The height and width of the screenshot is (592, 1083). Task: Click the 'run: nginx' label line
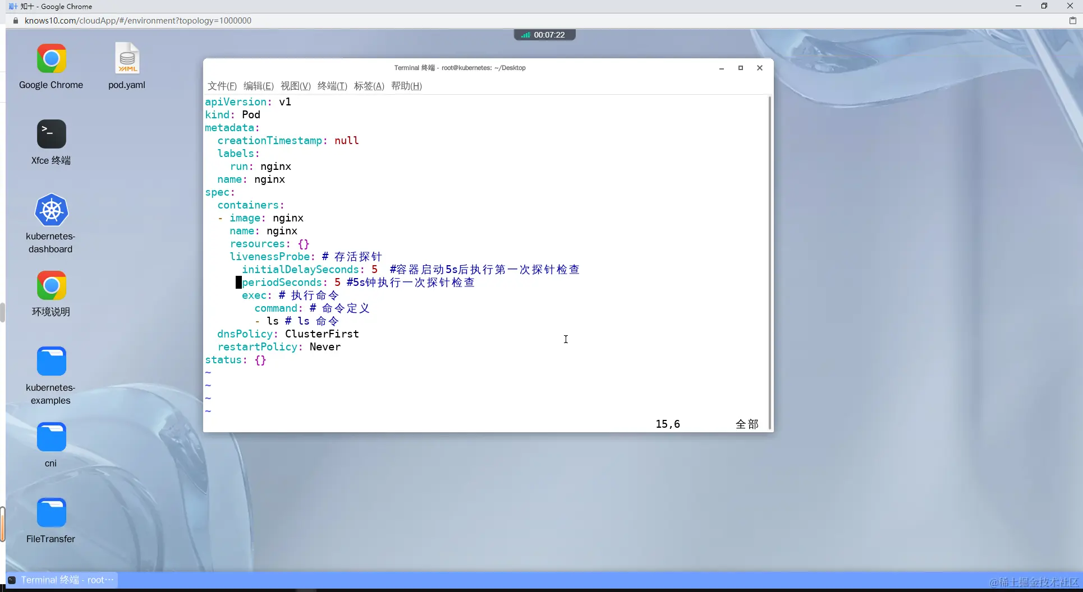click(260, 166)
